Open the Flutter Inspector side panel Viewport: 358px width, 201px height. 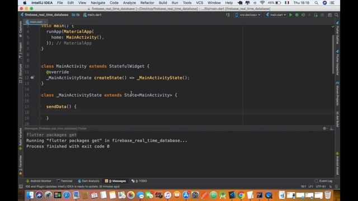(x=337, y=63)
